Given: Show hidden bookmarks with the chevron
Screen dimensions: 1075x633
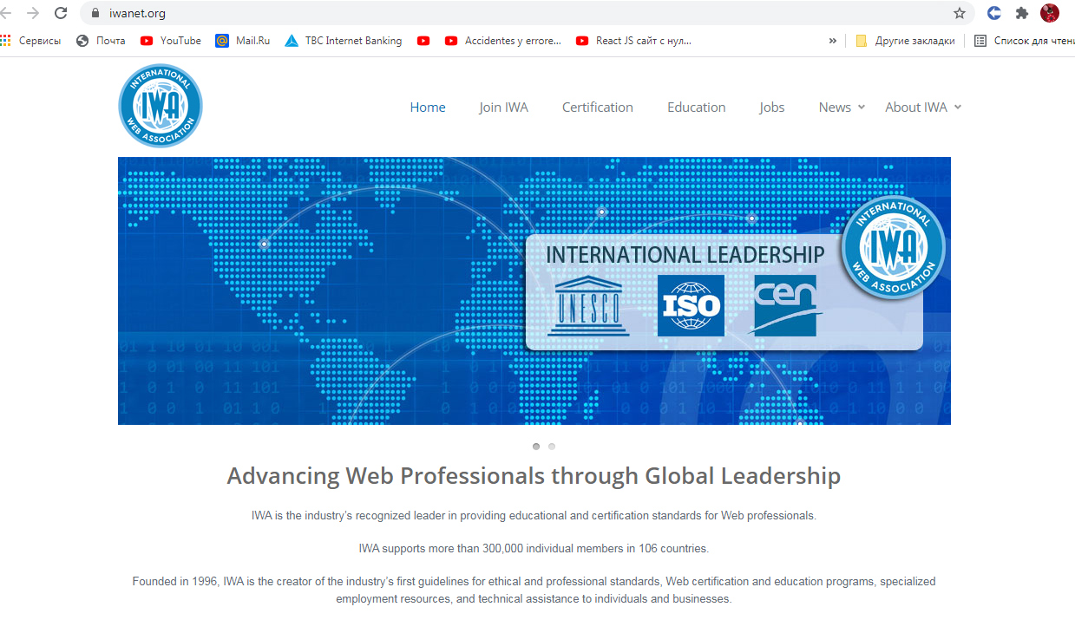Looking at the screenshot, I should (833, 41).
